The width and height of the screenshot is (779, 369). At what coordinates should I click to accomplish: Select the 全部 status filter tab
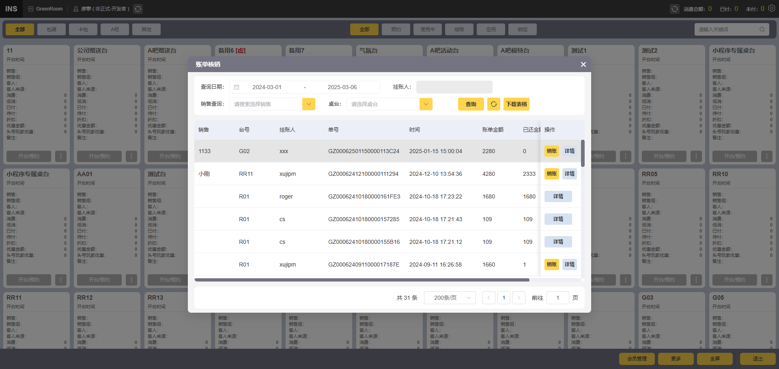[x=364, y=29]
